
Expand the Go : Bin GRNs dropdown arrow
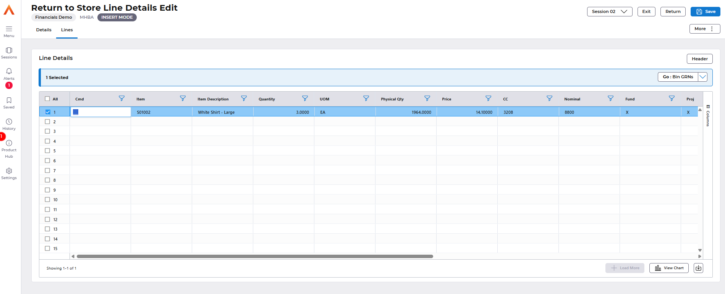tap(702, 77)
